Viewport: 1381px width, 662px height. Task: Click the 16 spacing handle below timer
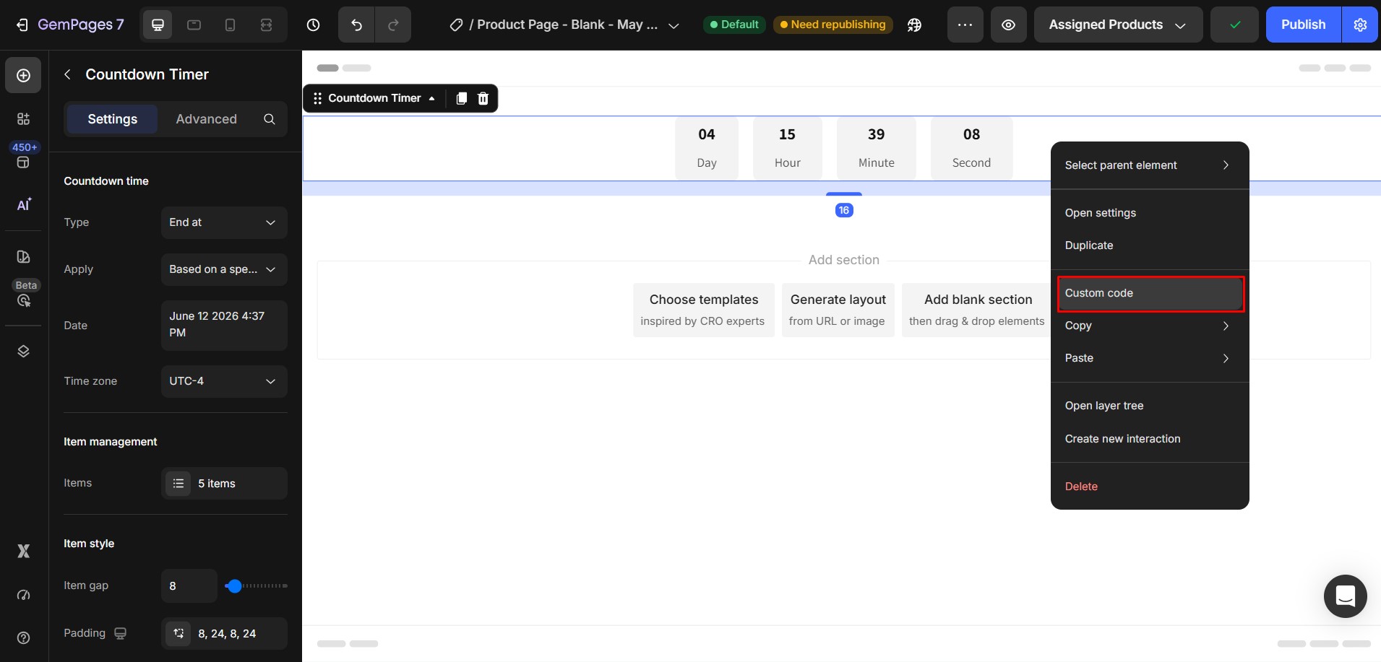843,210
